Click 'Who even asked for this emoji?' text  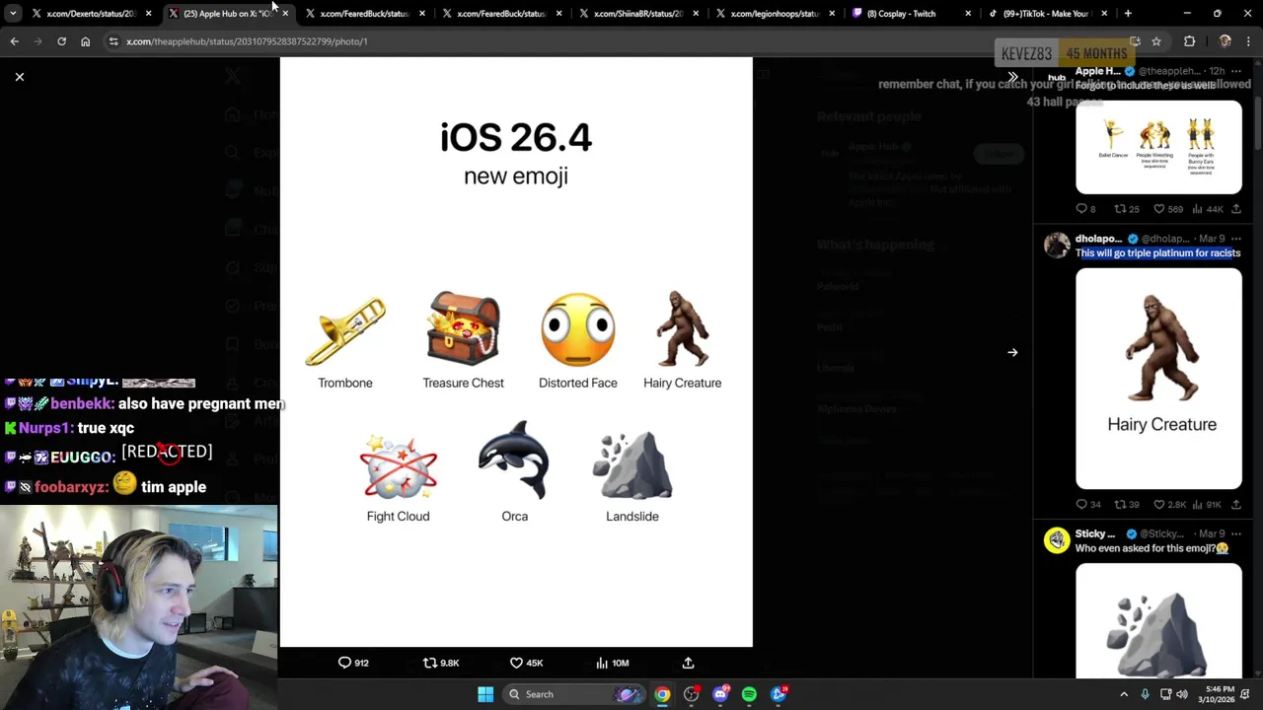(1152, 548)
